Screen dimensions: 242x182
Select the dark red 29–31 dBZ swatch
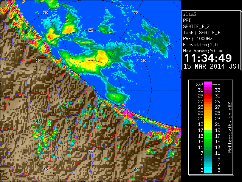point(208,96)
